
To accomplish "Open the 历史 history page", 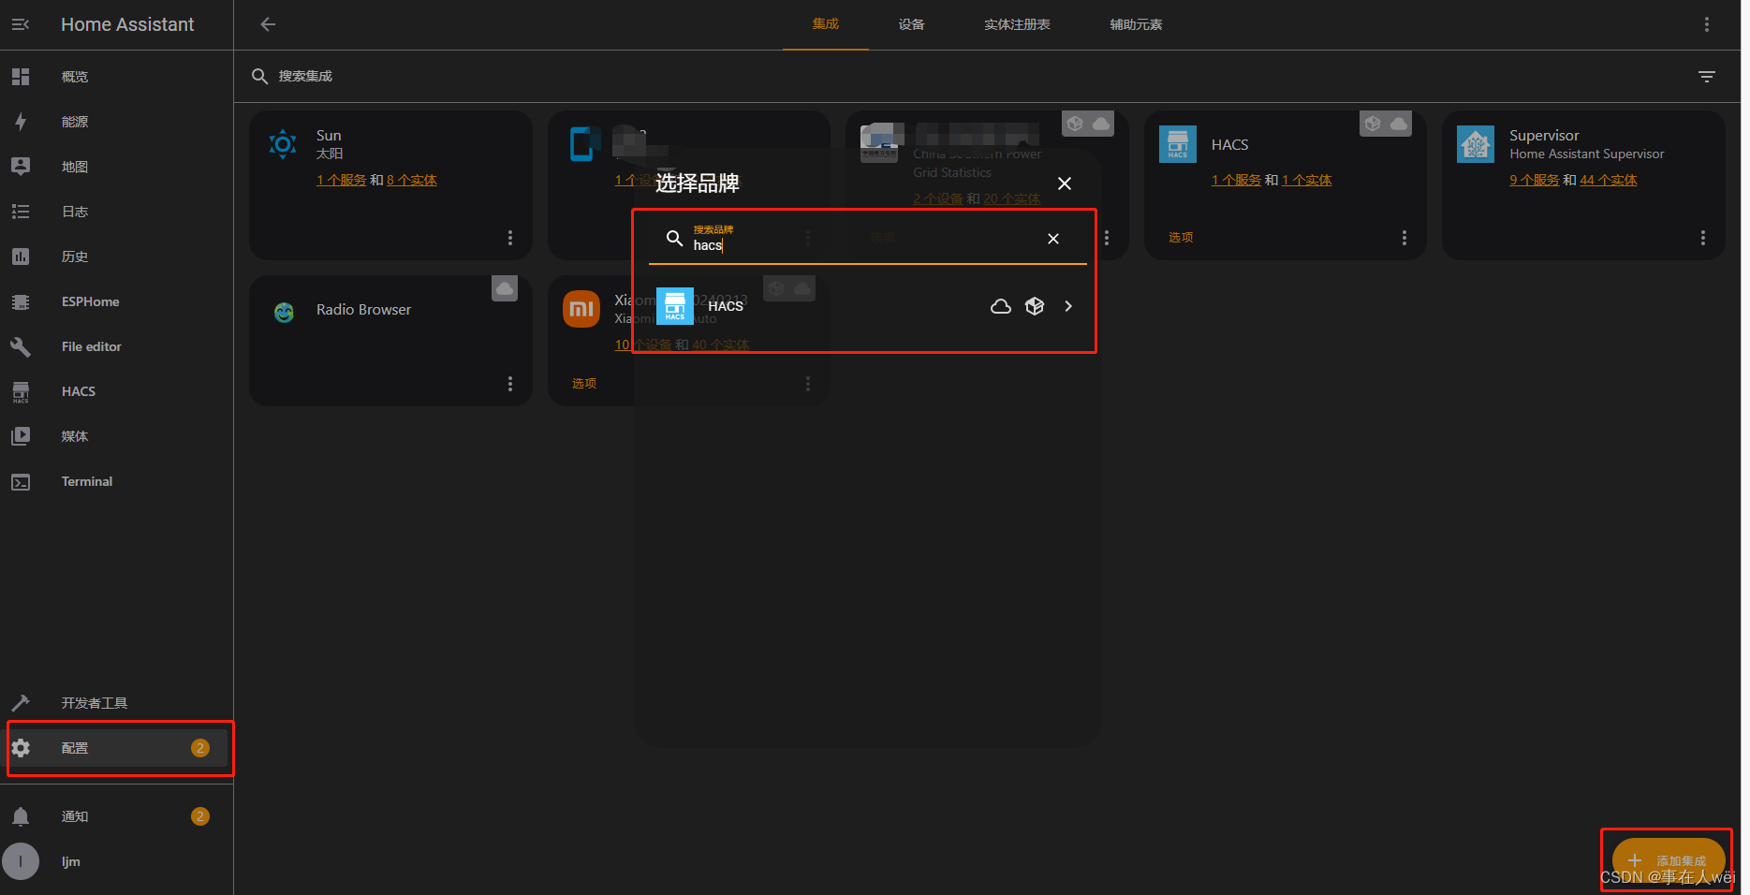I will (116, 257).
